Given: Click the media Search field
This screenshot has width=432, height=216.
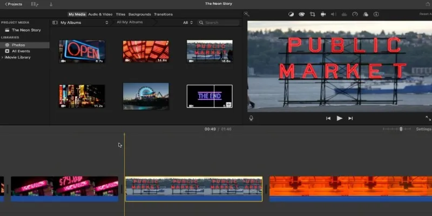Looking at the screenshot, I should [x=218, y=23].
